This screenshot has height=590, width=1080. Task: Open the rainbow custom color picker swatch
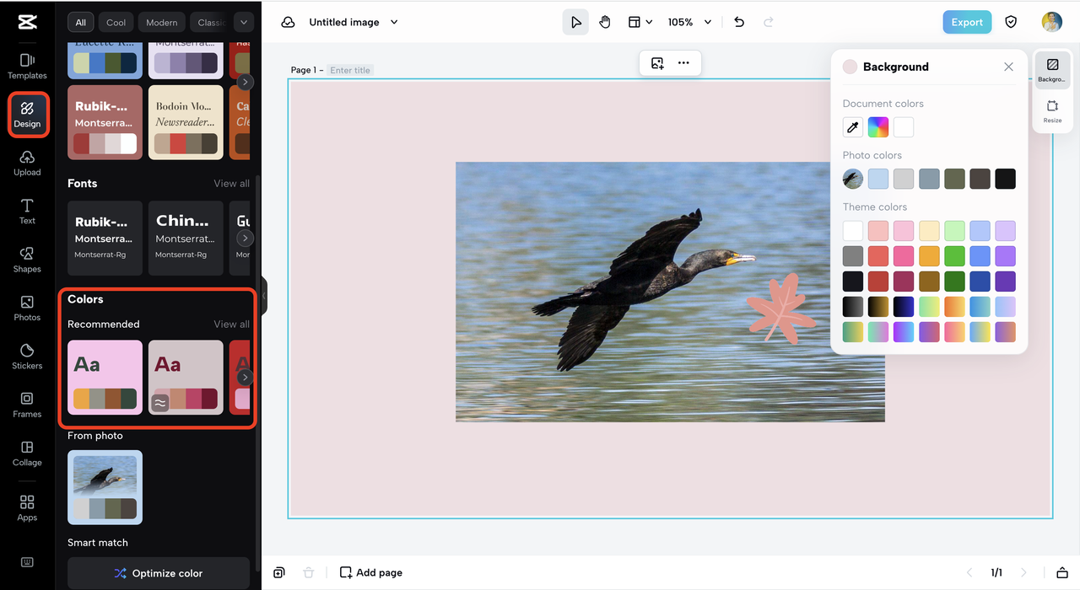[x=878, y=127]
